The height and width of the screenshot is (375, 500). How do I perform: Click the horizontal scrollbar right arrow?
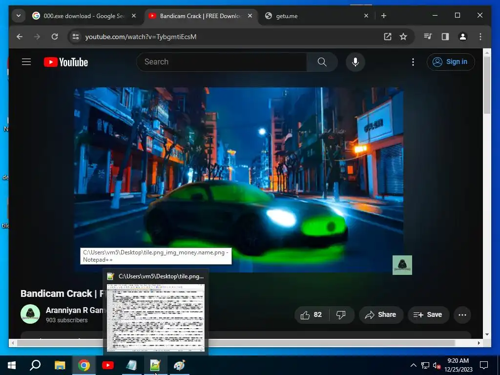point(479,343)
